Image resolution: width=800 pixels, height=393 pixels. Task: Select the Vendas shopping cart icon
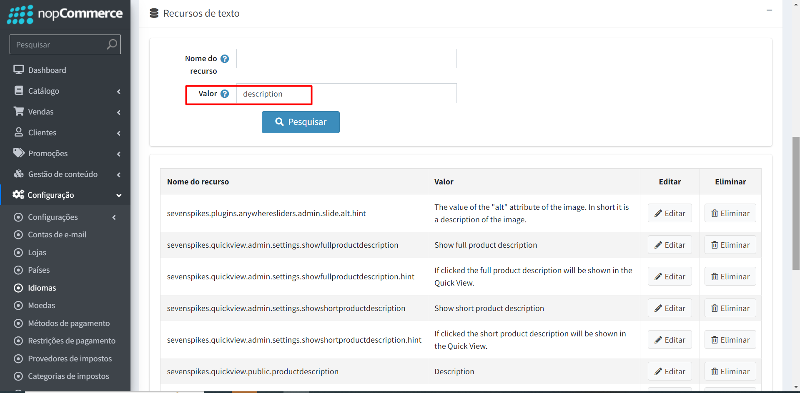click(18, 111)
